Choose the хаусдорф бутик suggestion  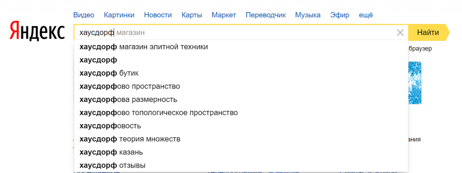pos(241,73)
